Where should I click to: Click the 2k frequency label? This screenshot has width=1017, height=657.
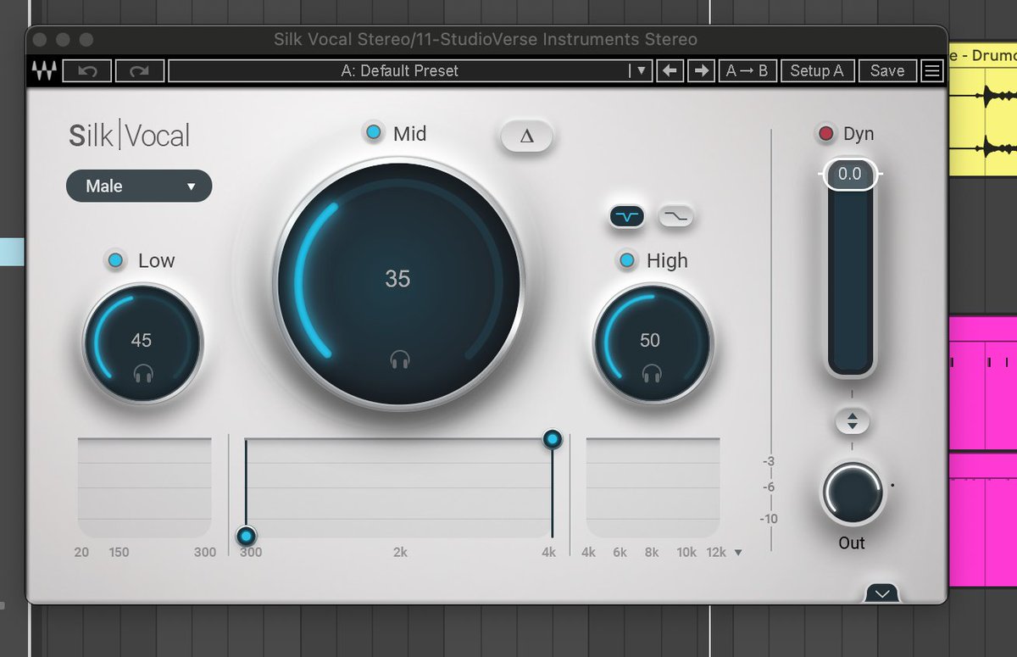point(400,552)
